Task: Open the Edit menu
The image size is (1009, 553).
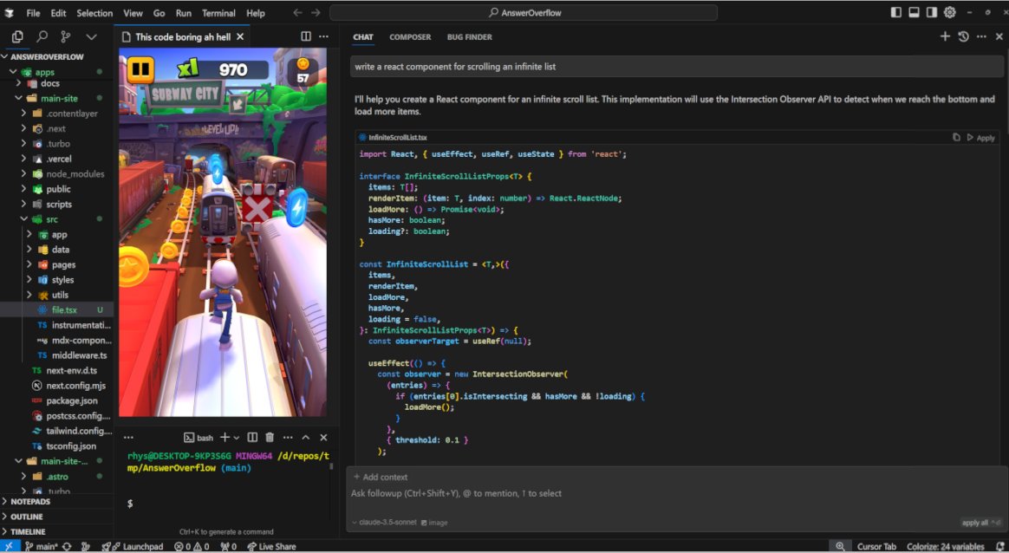Action: click(59, 13)
